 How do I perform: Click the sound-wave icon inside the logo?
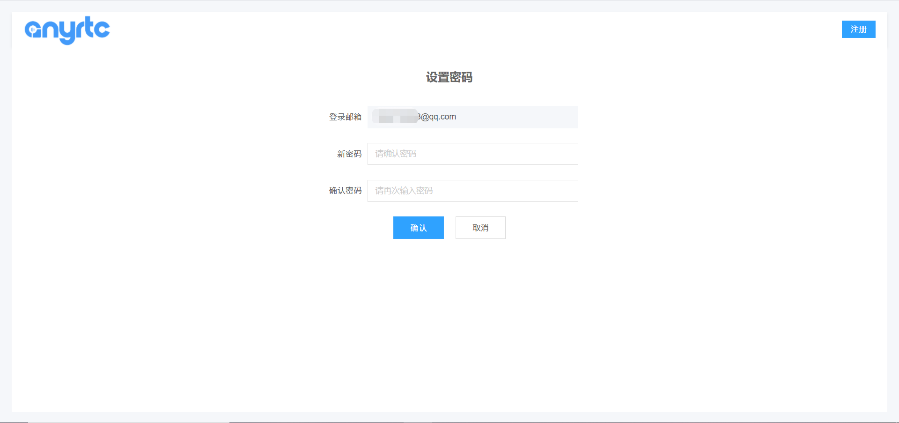(33, 30)
